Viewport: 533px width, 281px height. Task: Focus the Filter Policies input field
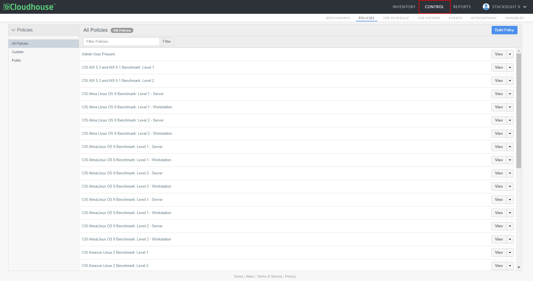coord(122,42)
